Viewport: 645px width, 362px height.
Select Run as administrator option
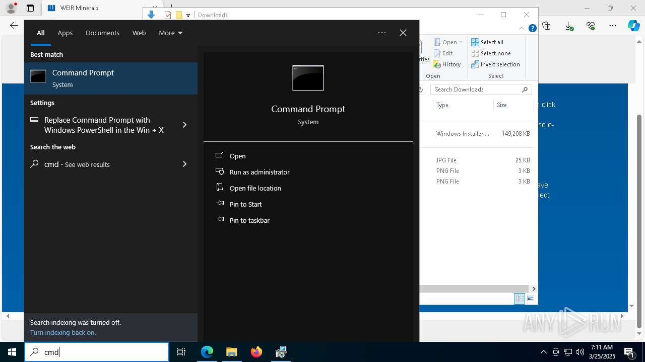click(x=260, y=172)
